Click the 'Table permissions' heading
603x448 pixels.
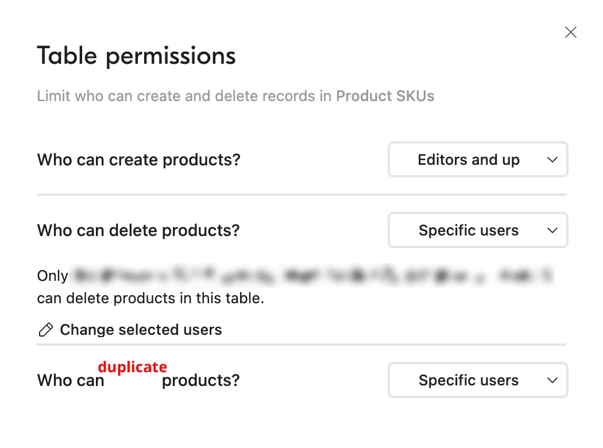click(x=137, y=56)
